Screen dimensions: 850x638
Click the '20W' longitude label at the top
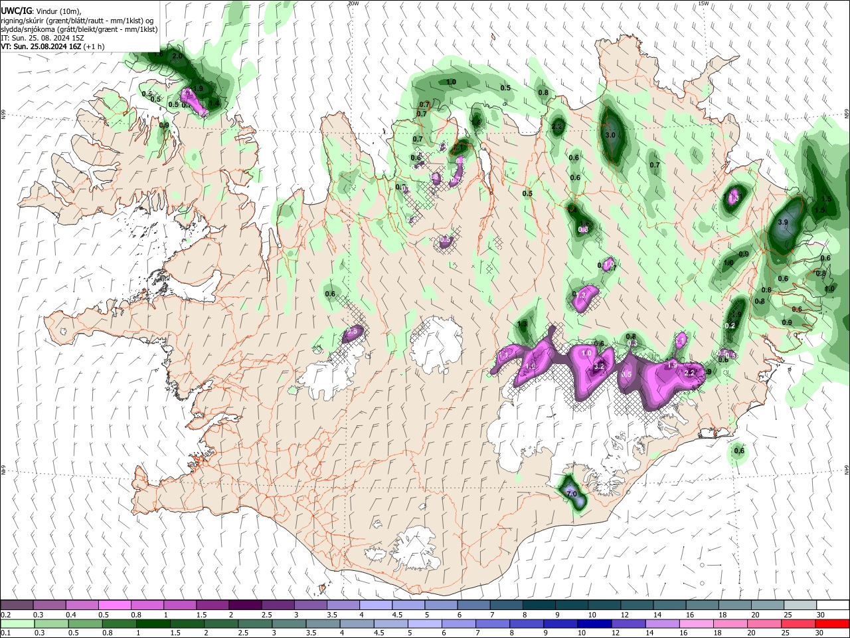[353, 3]
